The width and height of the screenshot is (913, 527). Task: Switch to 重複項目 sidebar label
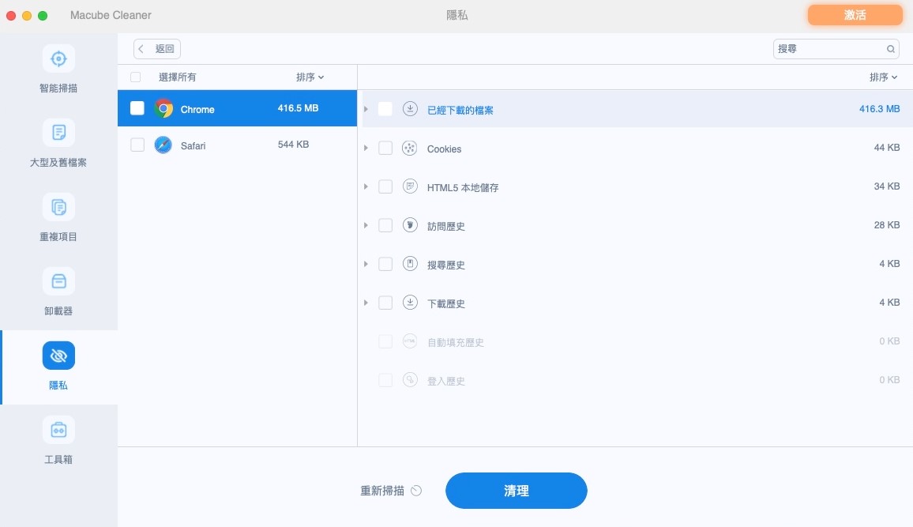tap(58, 236)
